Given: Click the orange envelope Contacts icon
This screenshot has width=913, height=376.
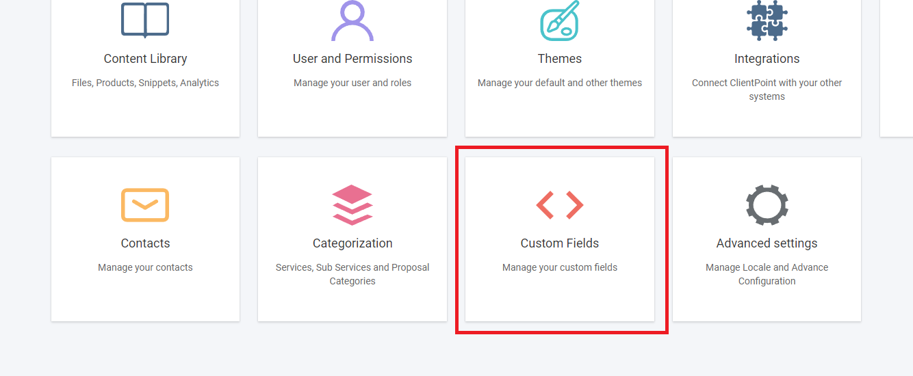Looking at the screenshot, I should [x=145, y=205].
